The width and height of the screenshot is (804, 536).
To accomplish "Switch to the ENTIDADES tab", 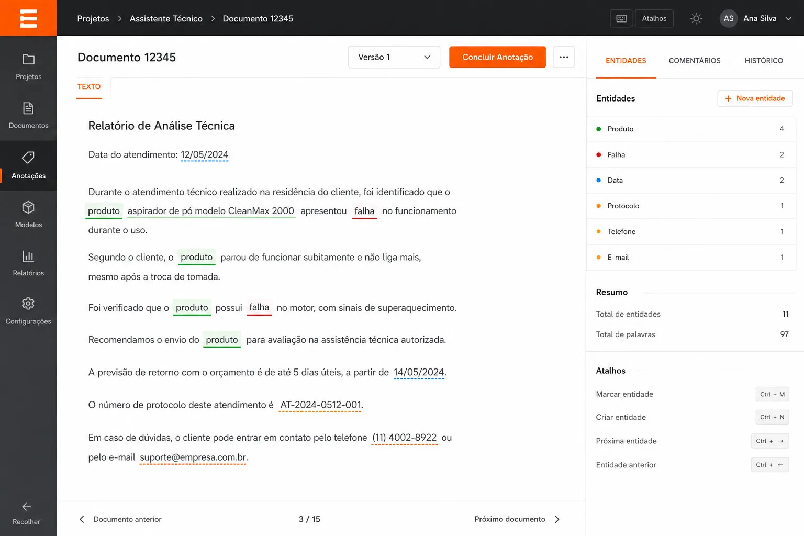I will 626,61.
